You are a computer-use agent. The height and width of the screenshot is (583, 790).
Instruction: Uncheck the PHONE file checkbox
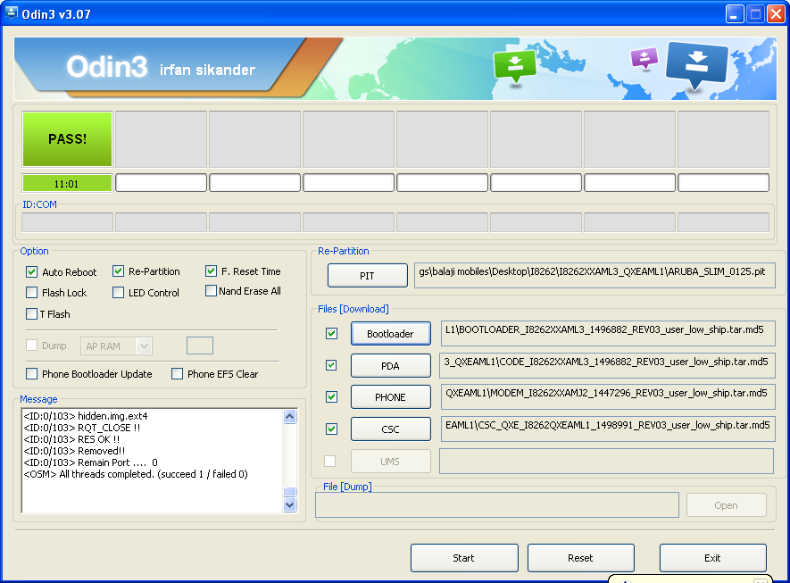[x=331, y=397]
